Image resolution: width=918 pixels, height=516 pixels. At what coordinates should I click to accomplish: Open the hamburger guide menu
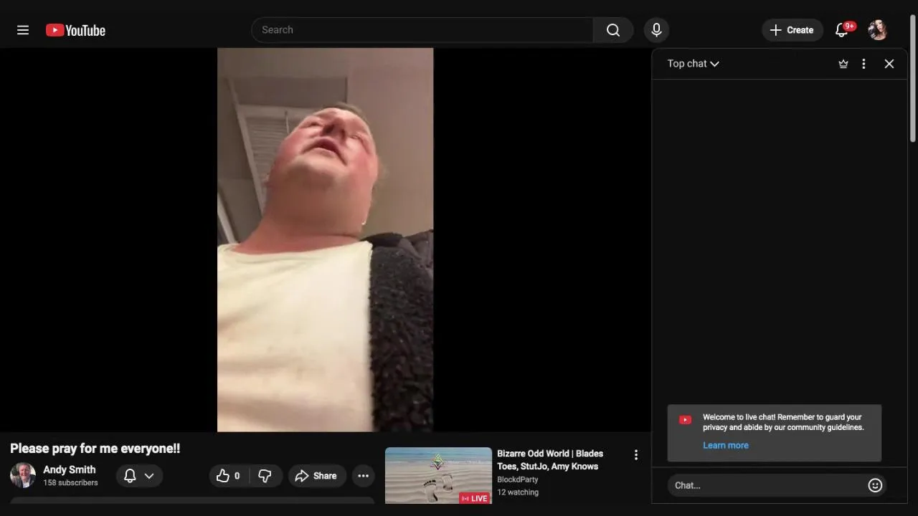pos(23,30)
